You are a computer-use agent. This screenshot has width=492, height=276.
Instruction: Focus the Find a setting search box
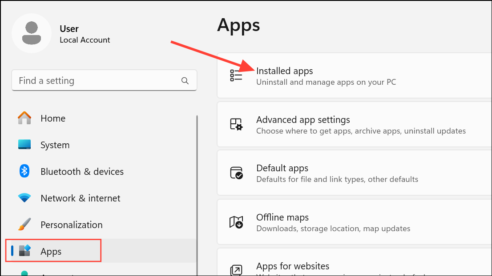[104, 80]
